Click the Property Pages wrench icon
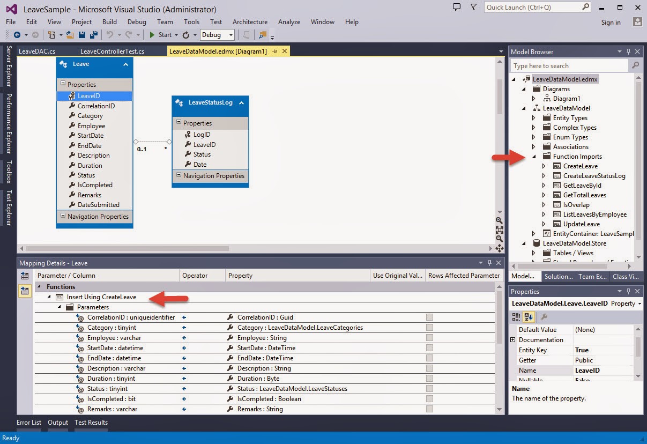Screen dimensions: 647x444 tap(543, 316)
